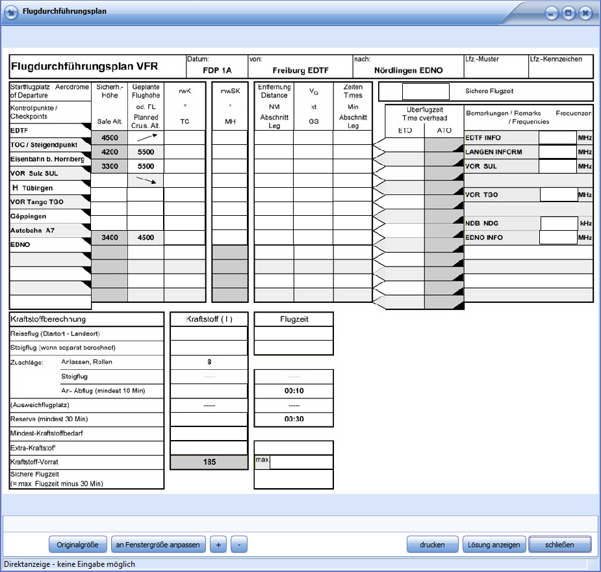Viewport: 601px width, 572px height.
Task: Click the NDB NDG kHz field
Action: [x=559, y=223]
